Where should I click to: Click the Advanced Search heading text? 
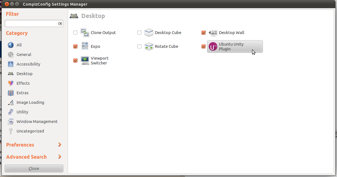(26, 157)
